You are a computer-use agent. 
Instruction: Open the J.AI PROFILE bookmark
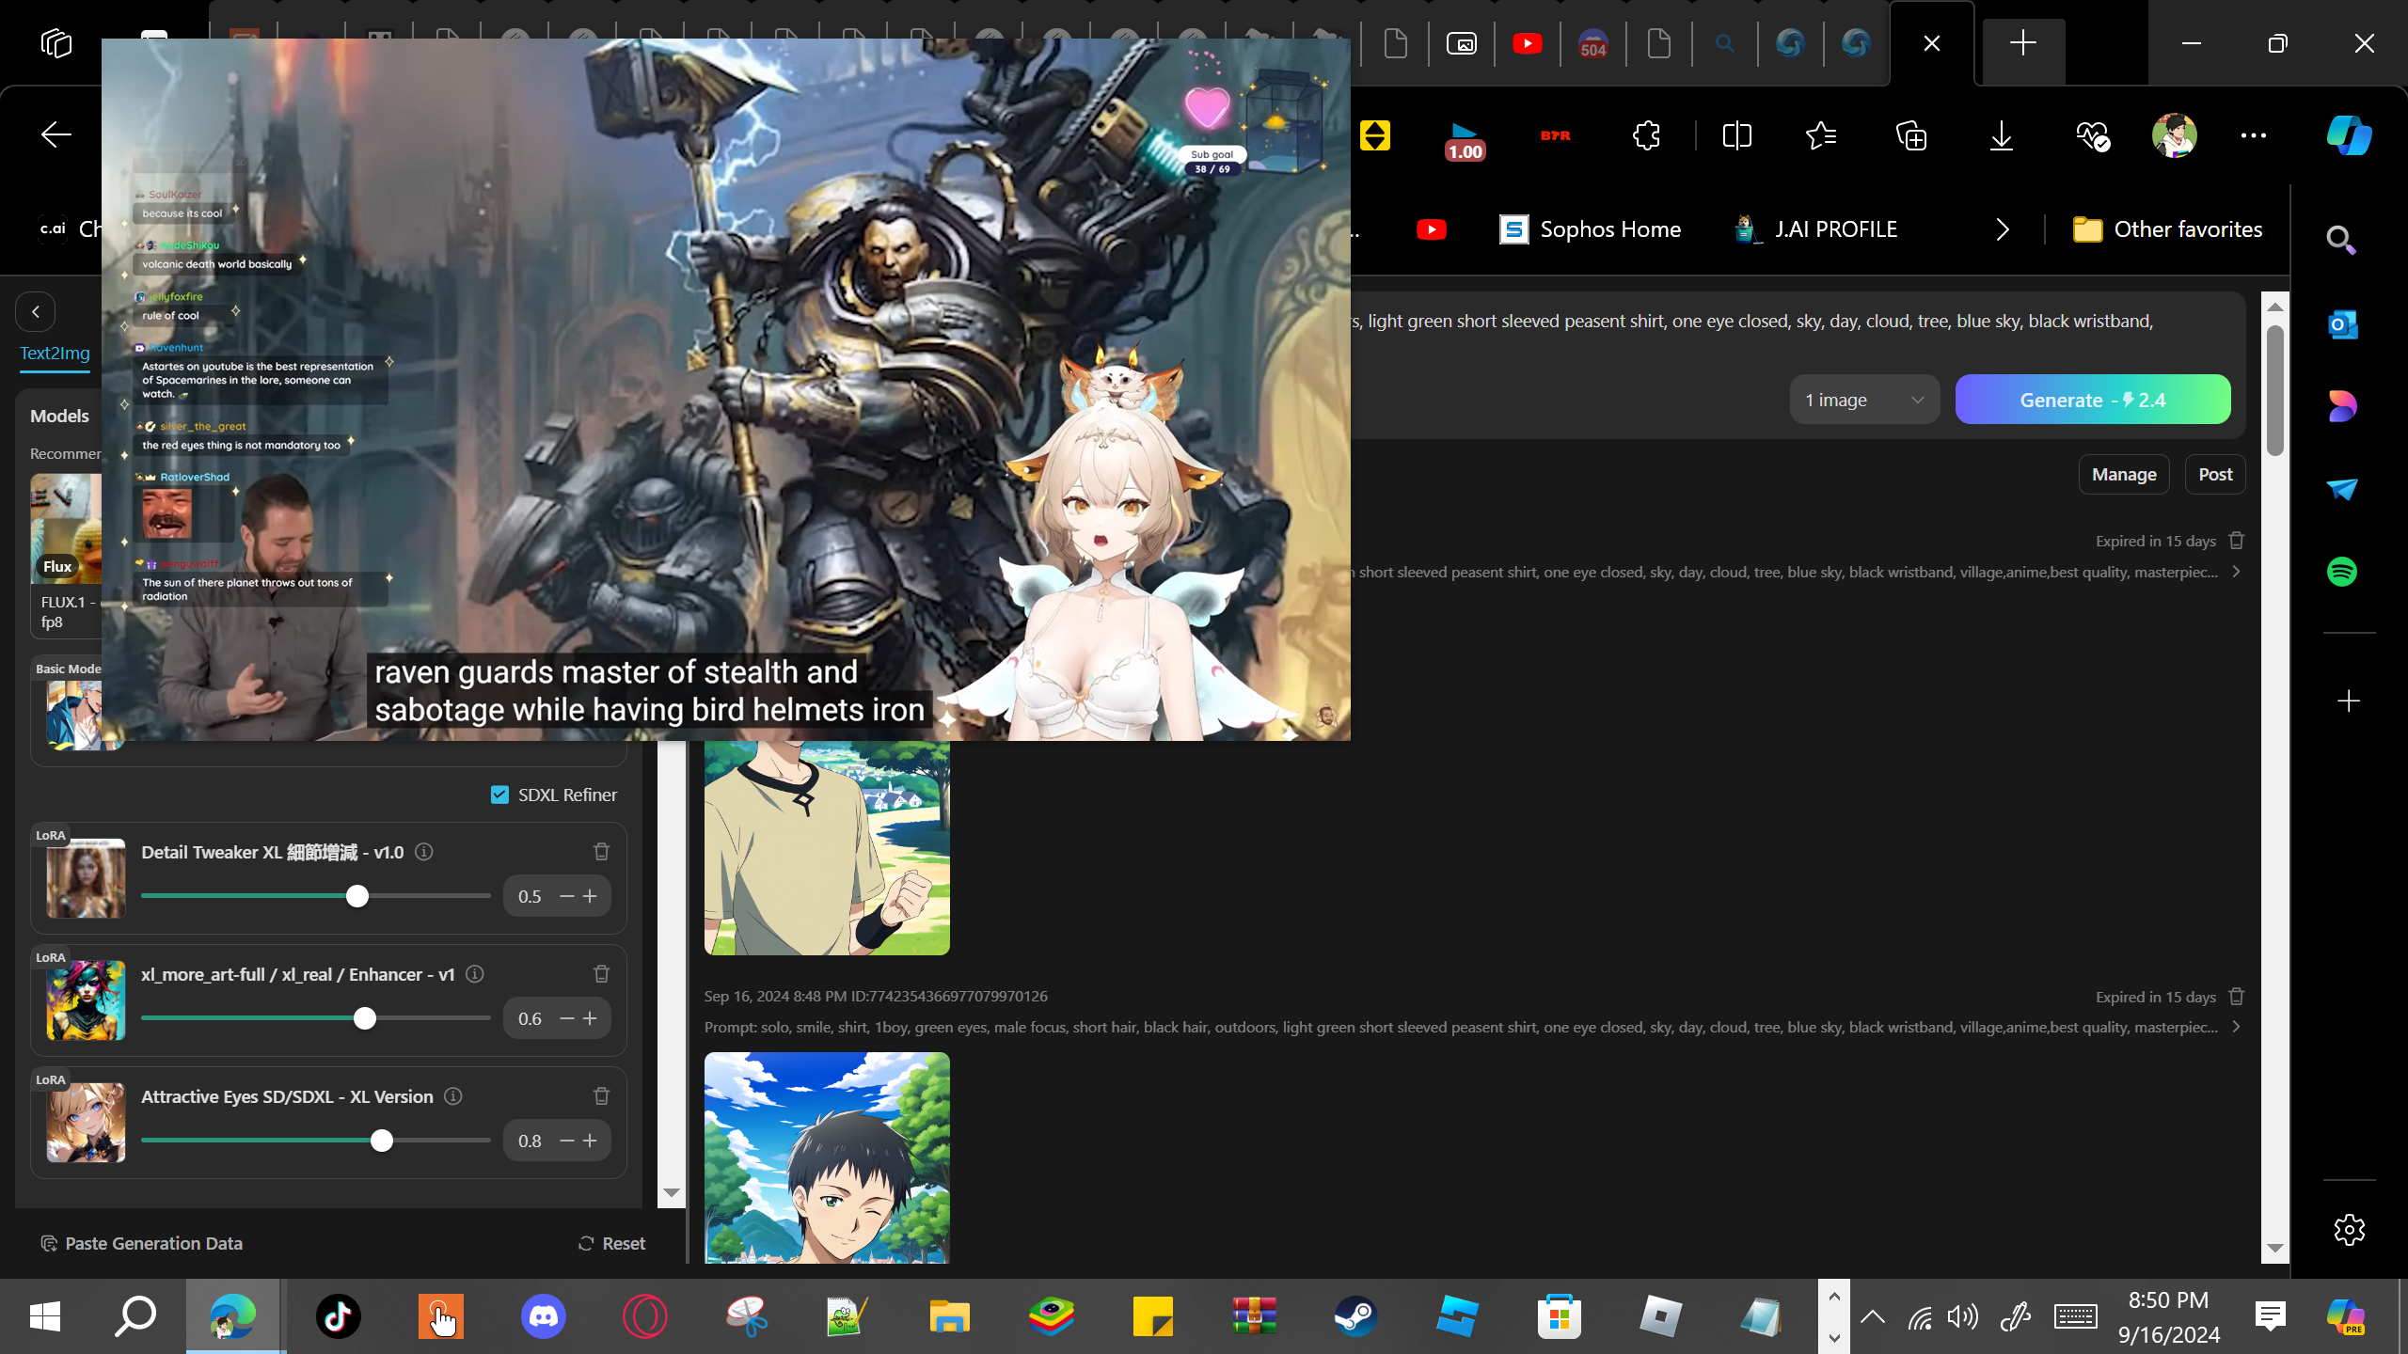[1816, 229]
